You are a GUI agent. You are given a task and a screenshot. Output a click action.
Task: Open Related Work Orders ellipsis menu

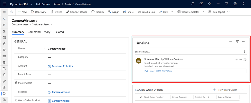click(243, 90)
